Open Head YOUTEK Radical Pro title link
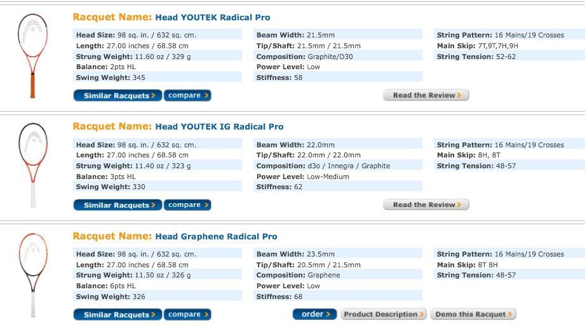 [212, 17]
